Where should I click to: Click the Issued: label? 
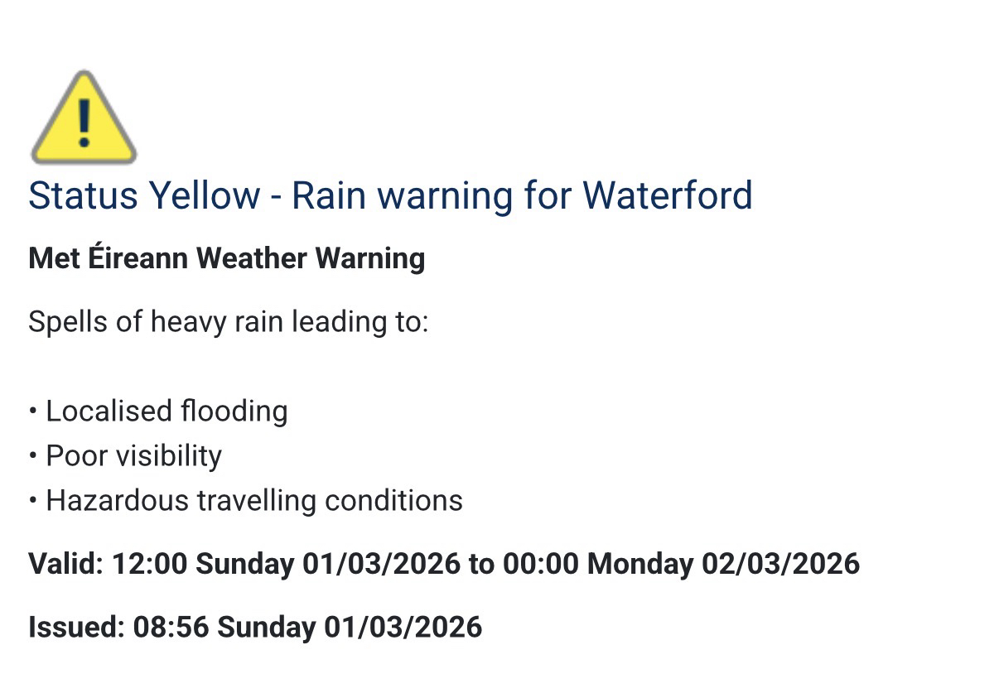(75, 627)
